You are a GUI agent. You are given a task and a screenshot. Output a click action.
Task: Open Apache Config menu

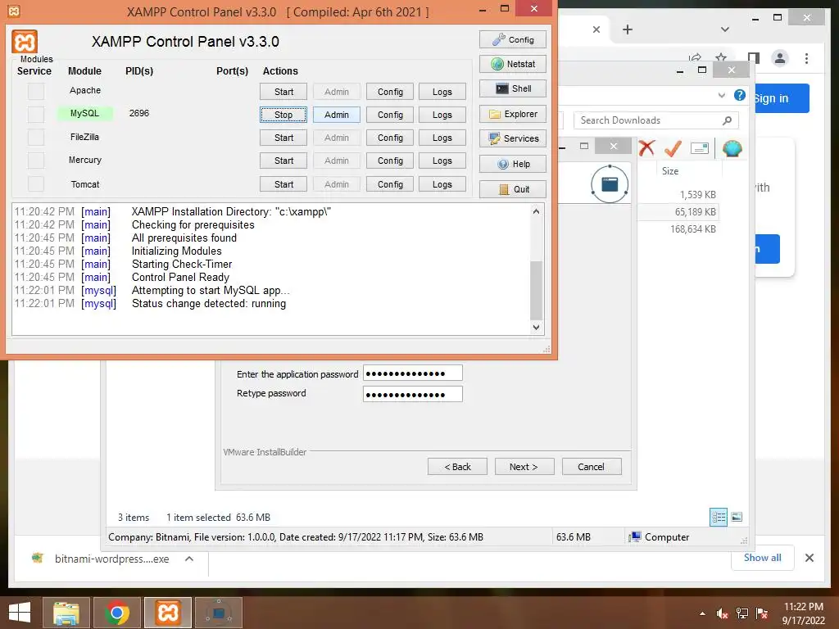point(390,92)
